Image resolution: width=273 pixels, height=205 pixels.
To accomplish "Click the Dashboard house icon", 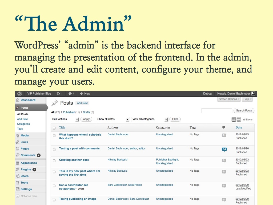I will [x=18, y=100].
